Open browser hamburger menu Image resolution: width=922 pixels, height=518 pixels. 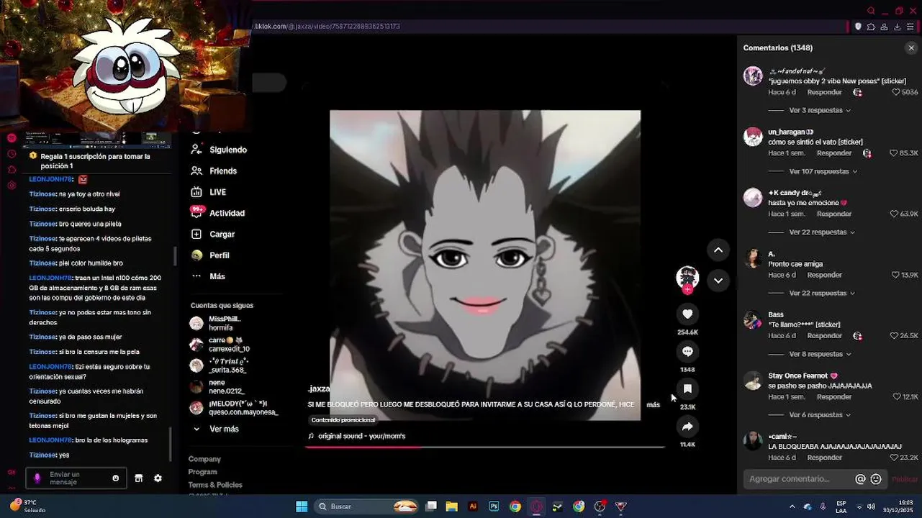[910, 27]
